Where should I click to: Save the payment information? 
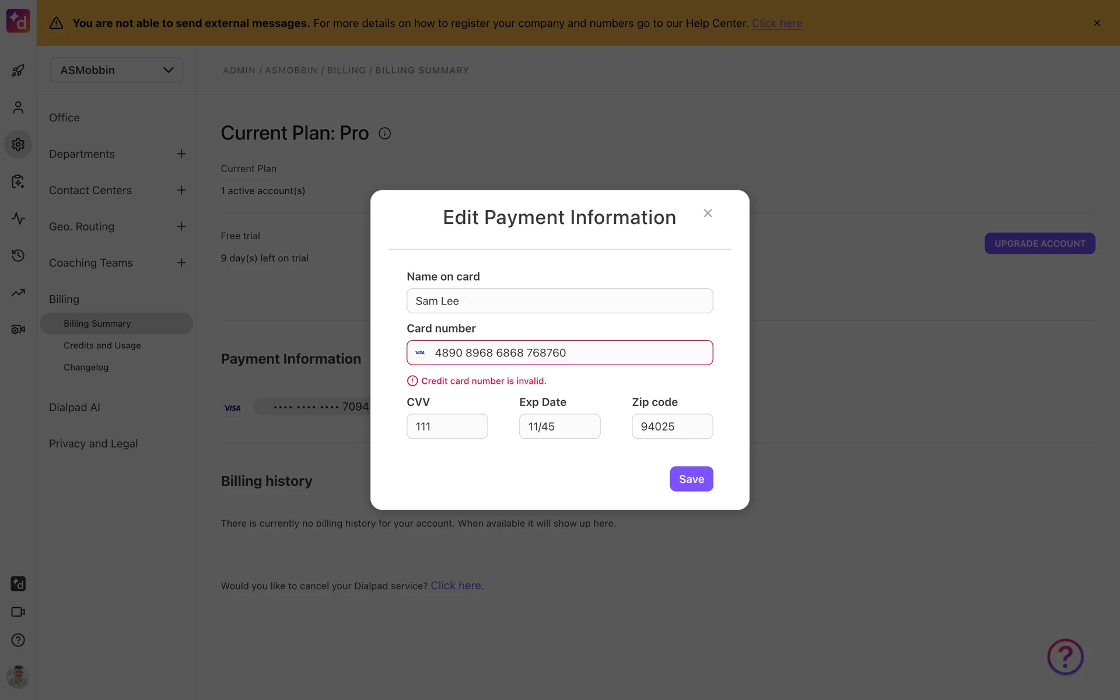pos(691,479)
